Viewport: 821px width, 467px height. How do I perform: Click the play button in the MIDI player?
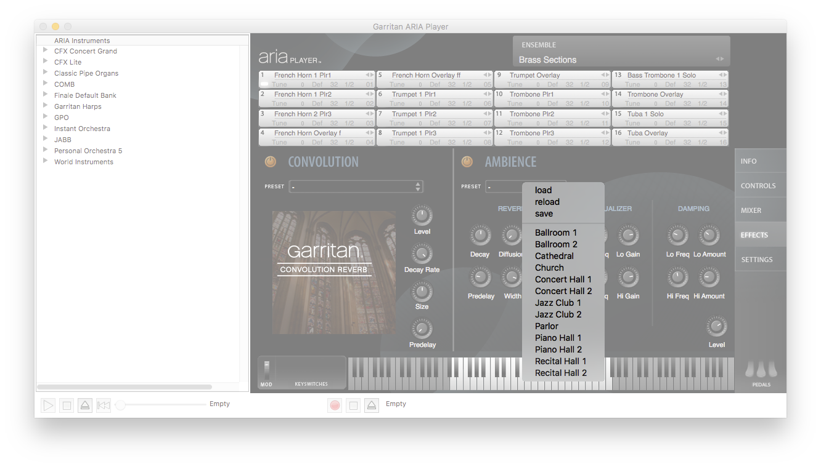click(x=48, y=405)
